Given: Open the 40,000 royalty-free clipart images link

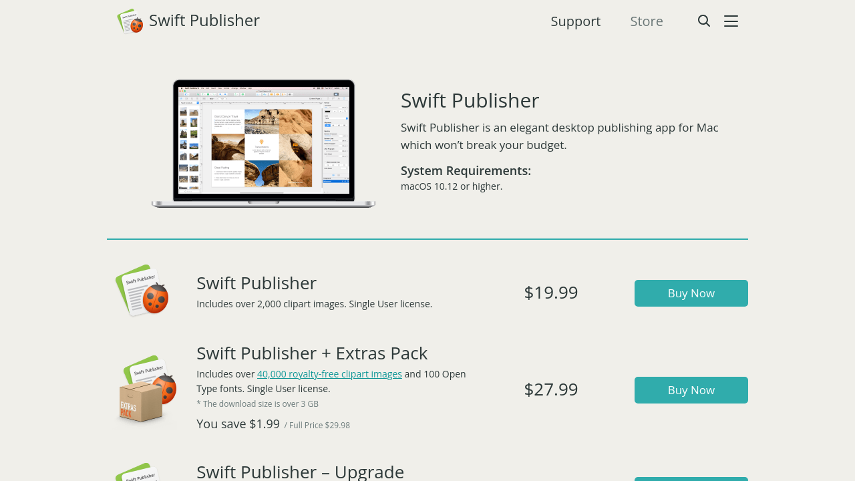Looking at the screenshot, I should pyautogui.click(x=329, y=373).
